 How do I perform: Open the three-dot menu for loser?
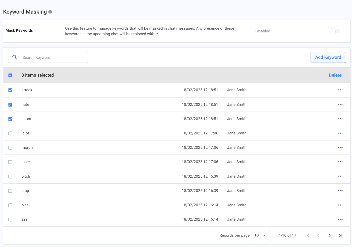tap(340, 162)
